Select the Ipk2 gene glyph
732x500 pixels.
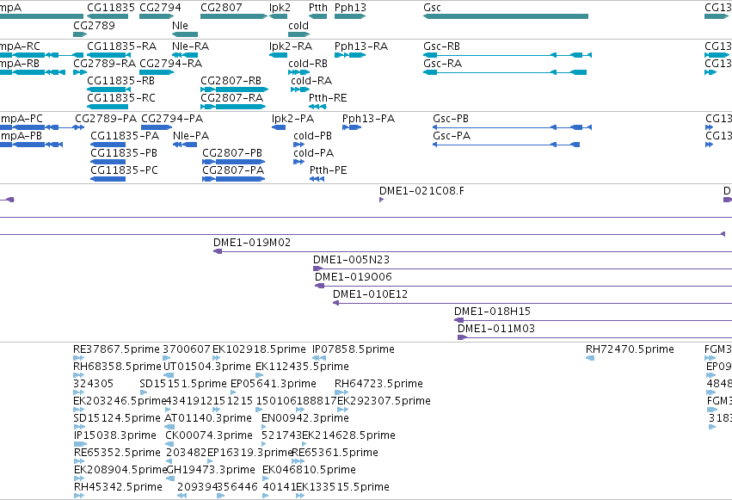(278, 16)
